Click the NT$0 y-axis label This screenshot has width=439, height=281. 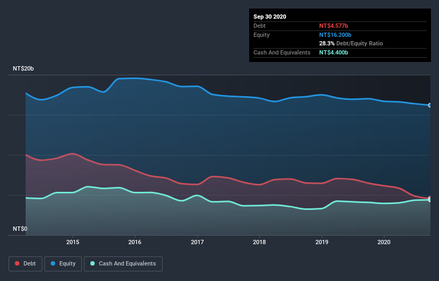tap(20, 229)
